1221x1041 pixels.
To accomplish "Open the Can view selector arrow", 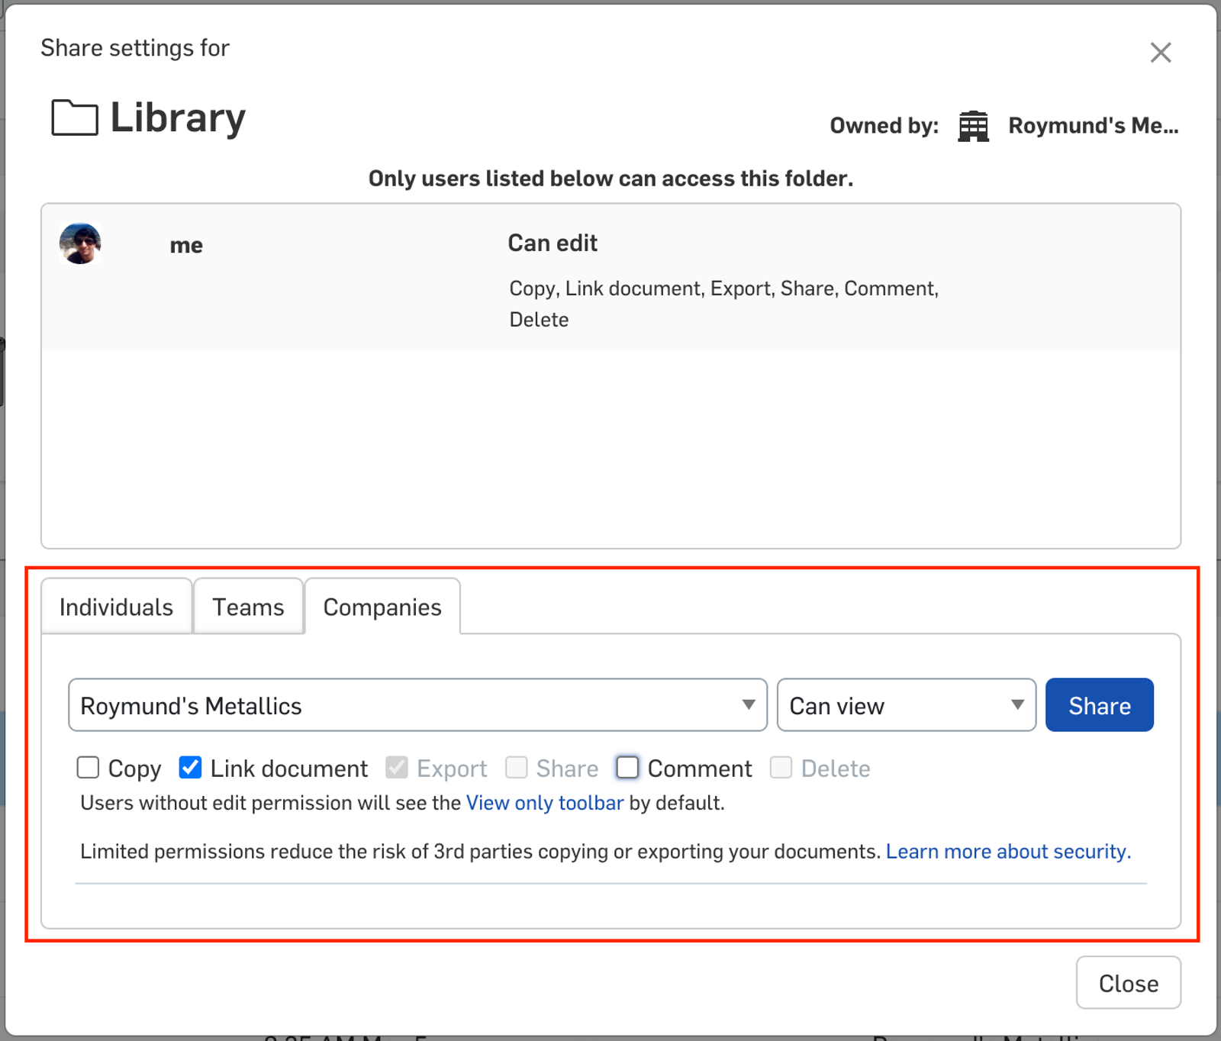I will (1016, 705).
